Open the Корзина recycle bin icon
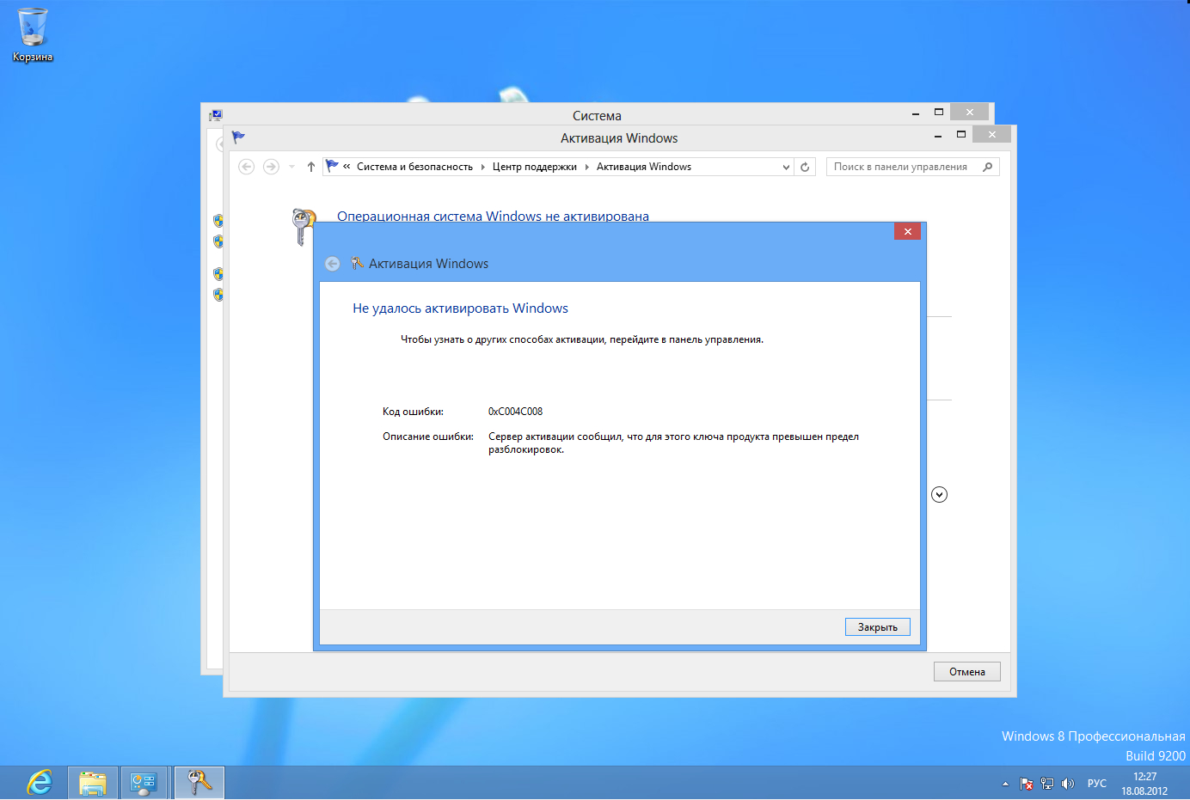Screen dimensions: 1190x800 tap(32, 35)
